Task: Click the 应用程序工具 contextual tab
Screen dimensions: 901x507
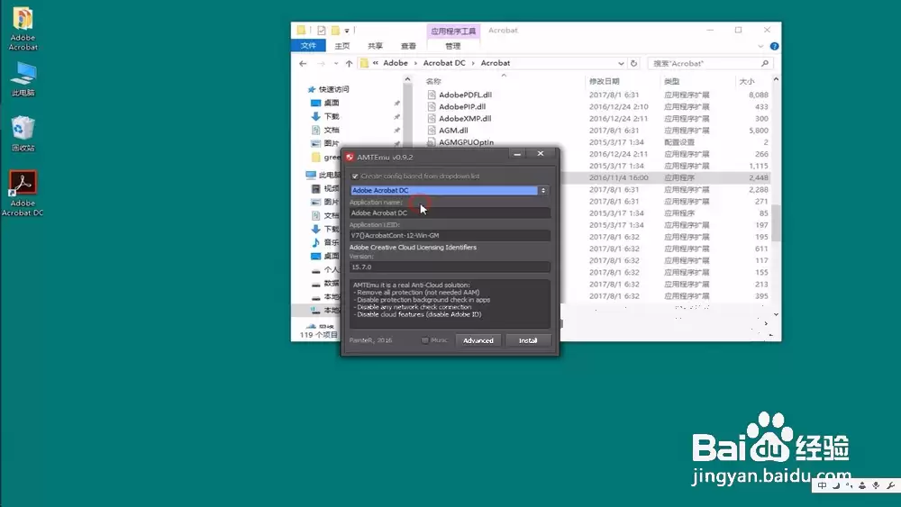Action: [x=453, y=31]
